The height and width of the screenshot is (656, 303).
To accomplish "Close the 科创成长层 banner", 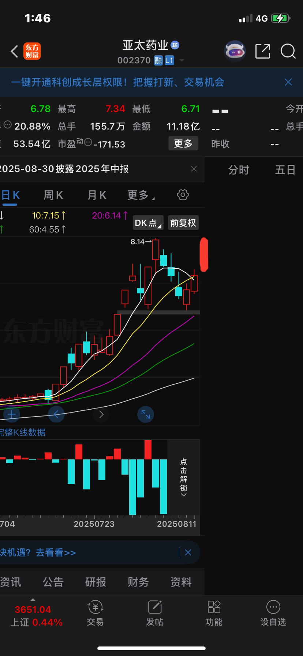I will coord(288,82).
